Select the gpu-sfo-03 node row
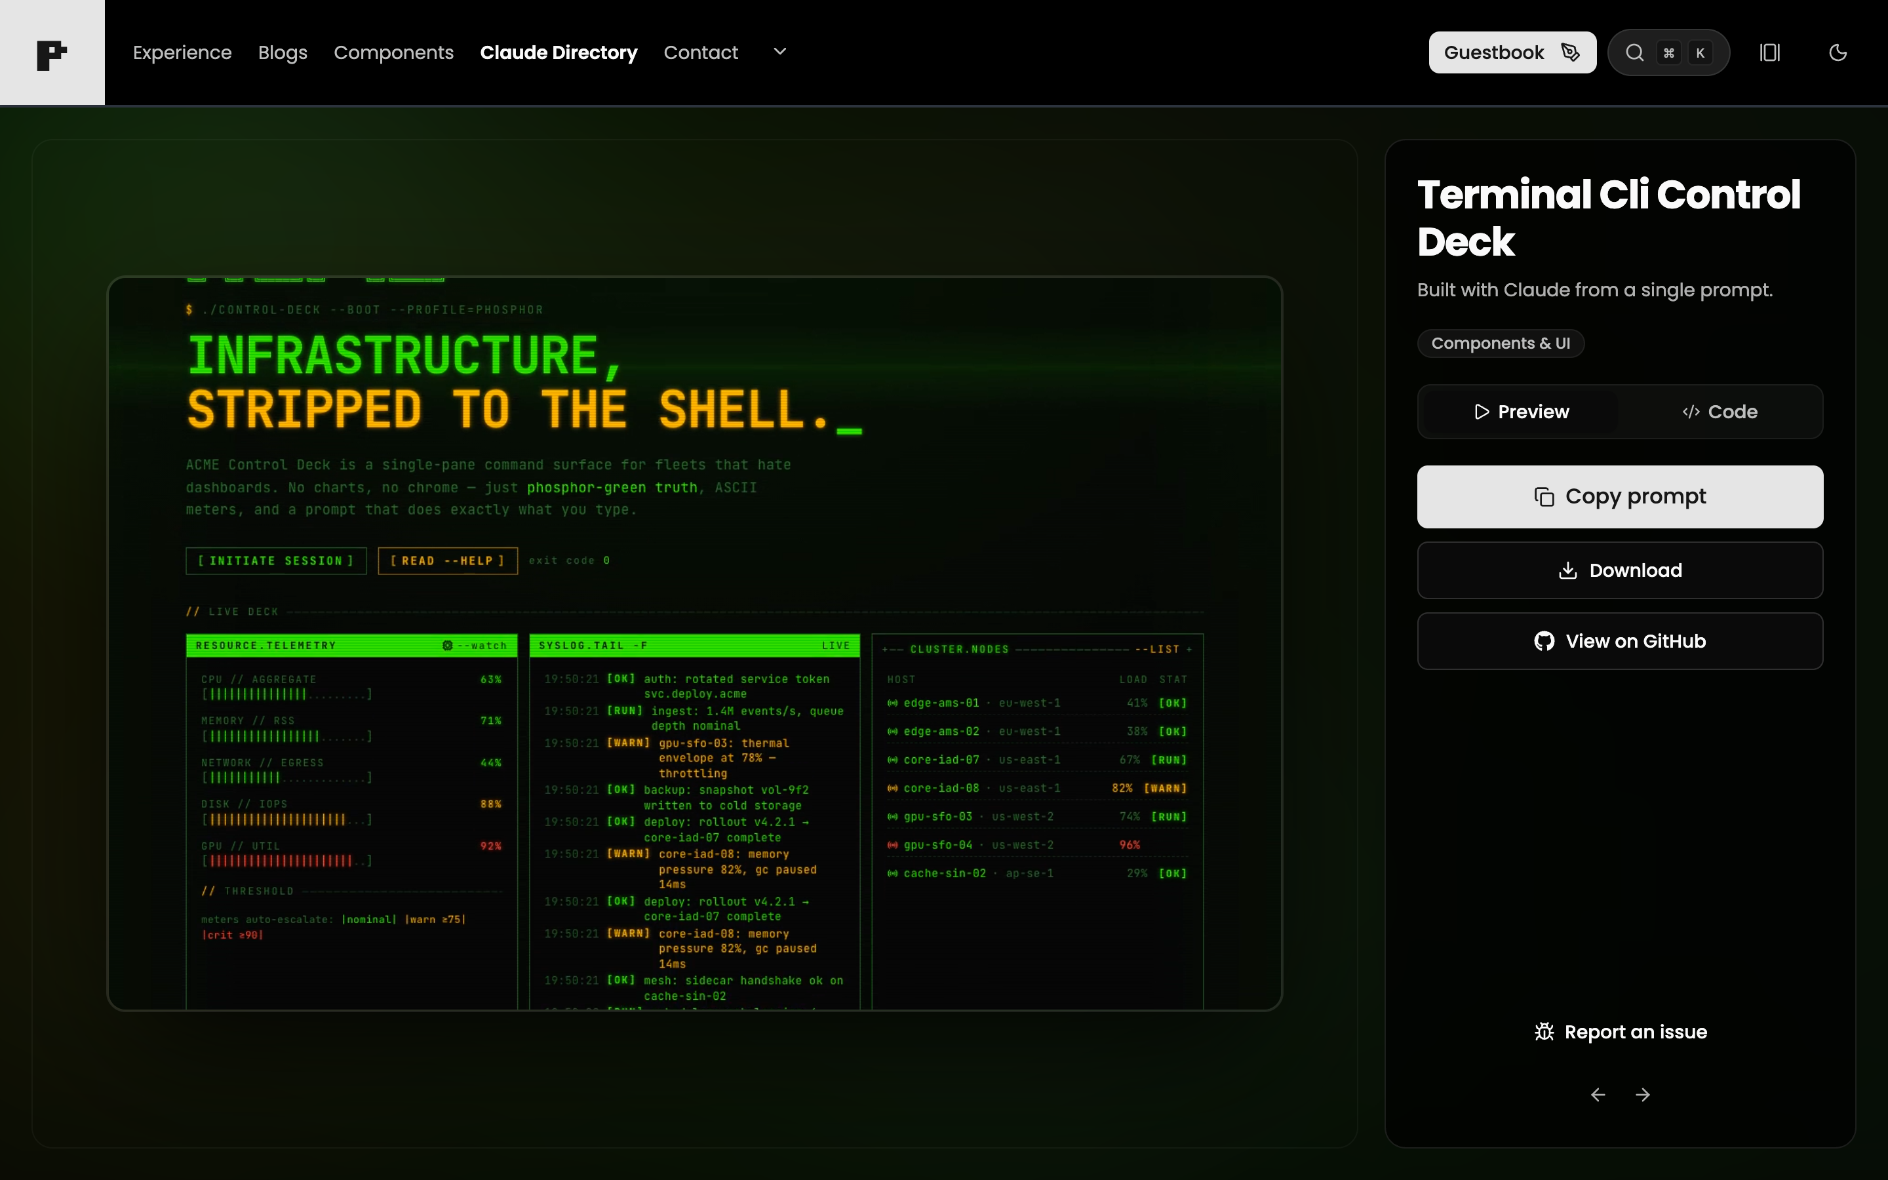 coord(1037,816)
